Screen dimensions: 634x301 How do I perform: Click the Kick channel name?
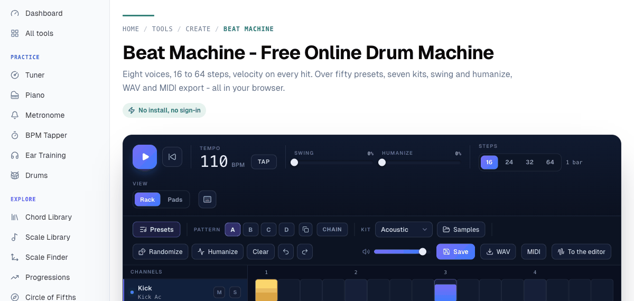(x=145, y=288)
